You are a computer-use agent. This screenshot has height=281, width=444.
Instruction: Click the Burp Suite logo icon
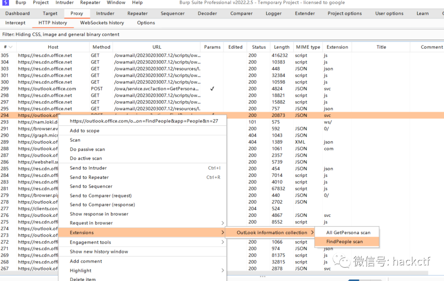6,2
